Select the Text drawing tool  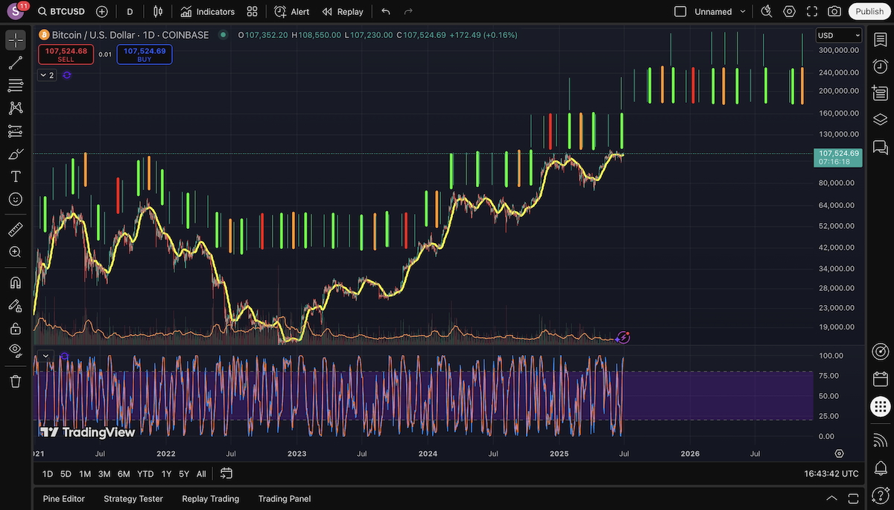tap(16, 176)
